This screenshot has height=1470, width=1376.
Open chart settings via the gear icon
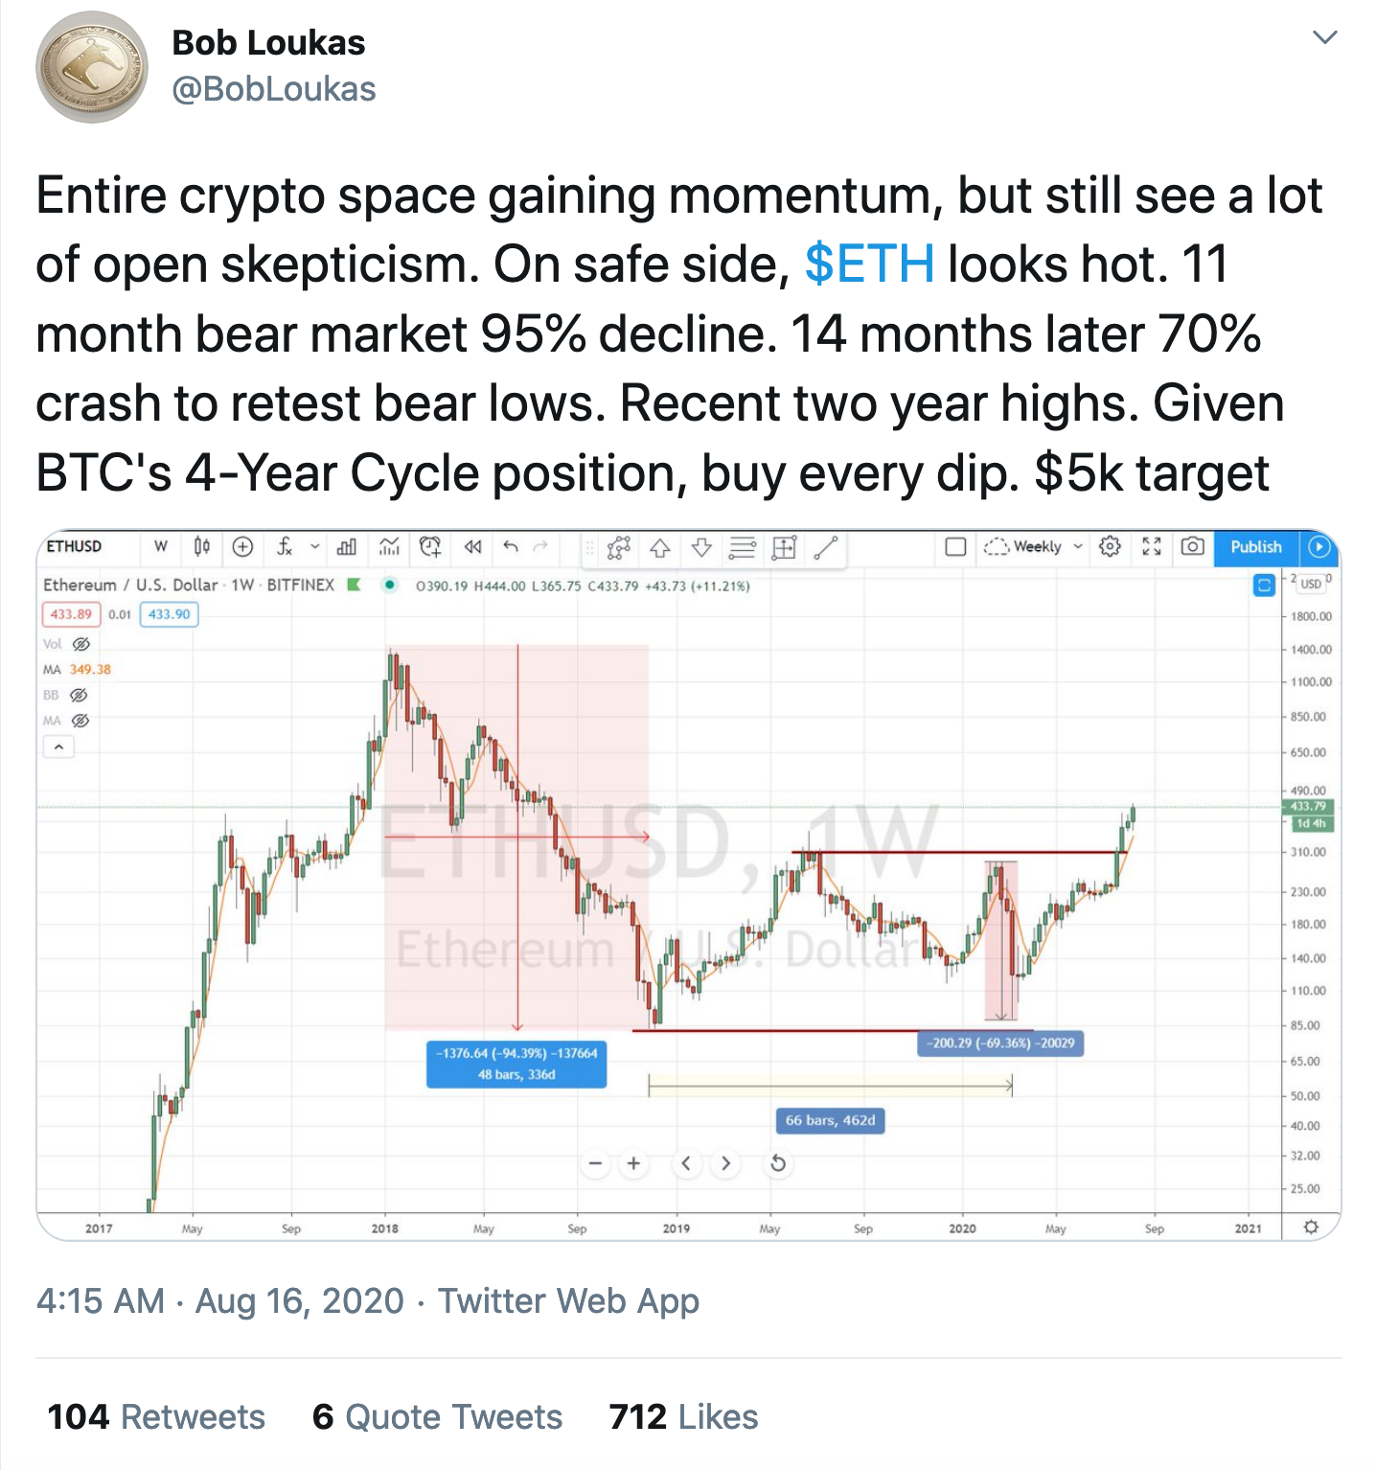(1109, 548)
